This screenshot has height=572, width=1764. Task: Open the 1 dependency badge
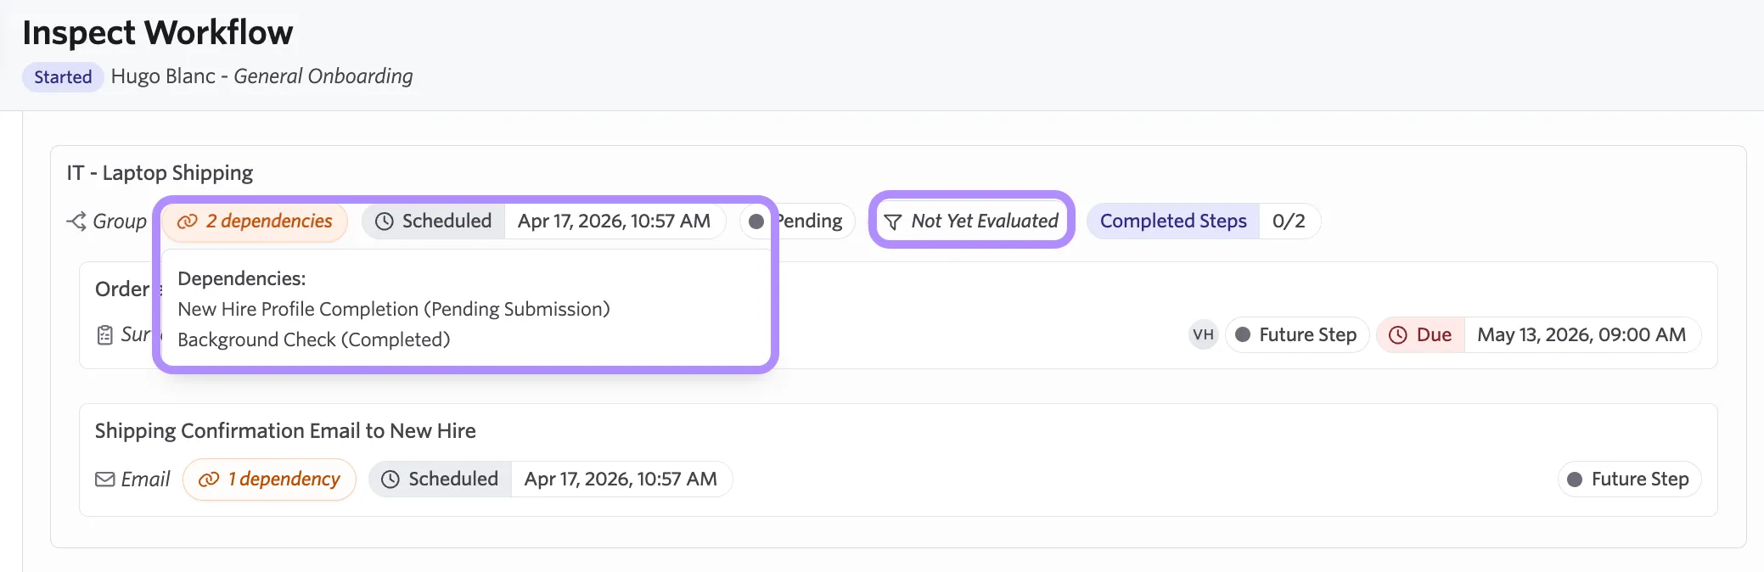[x=269, y=479]
